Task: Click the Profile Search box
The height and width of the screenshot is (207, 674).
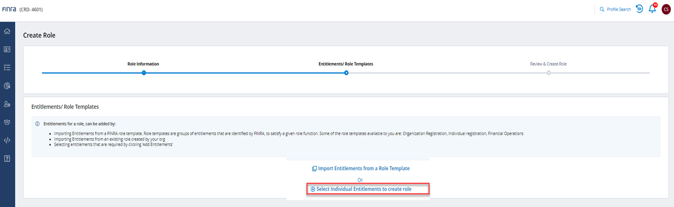Action: (x=615, y=9)
